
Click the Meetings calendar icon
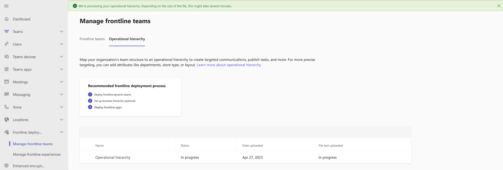coord(7,82)
